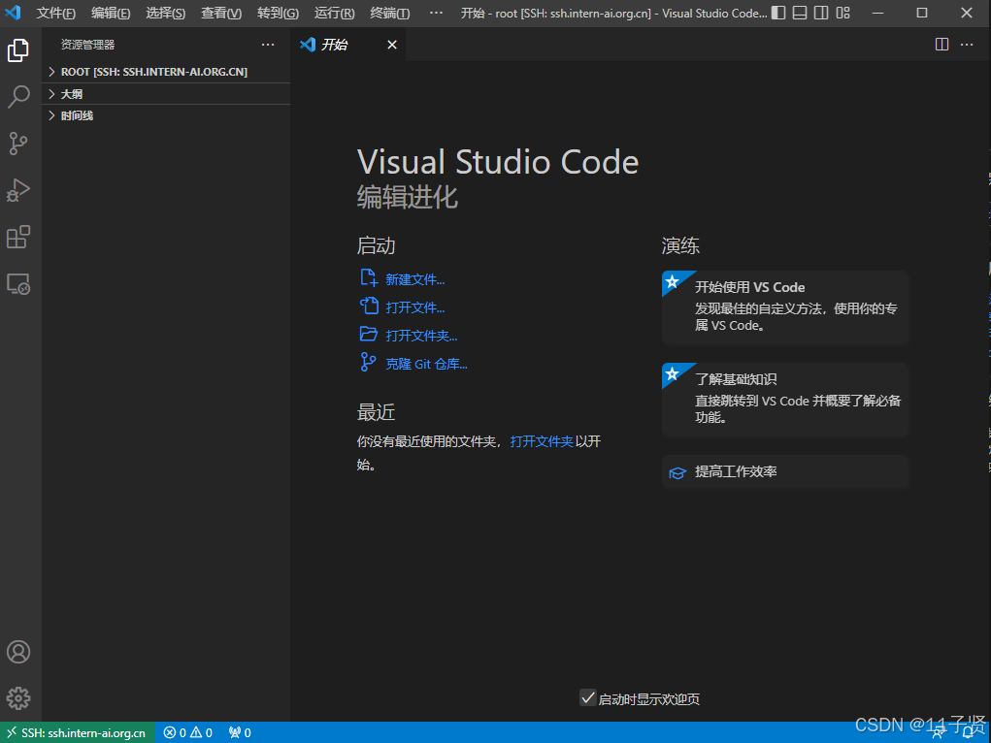Click the 编辑进化 subtitle

(407, 197)
